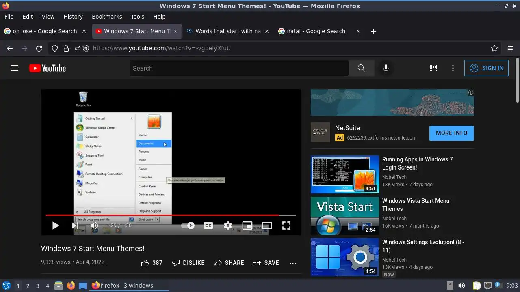The width and height of the screenshot is (520, 292).
Task: Switch to theater mode
Action: point(267,225)
